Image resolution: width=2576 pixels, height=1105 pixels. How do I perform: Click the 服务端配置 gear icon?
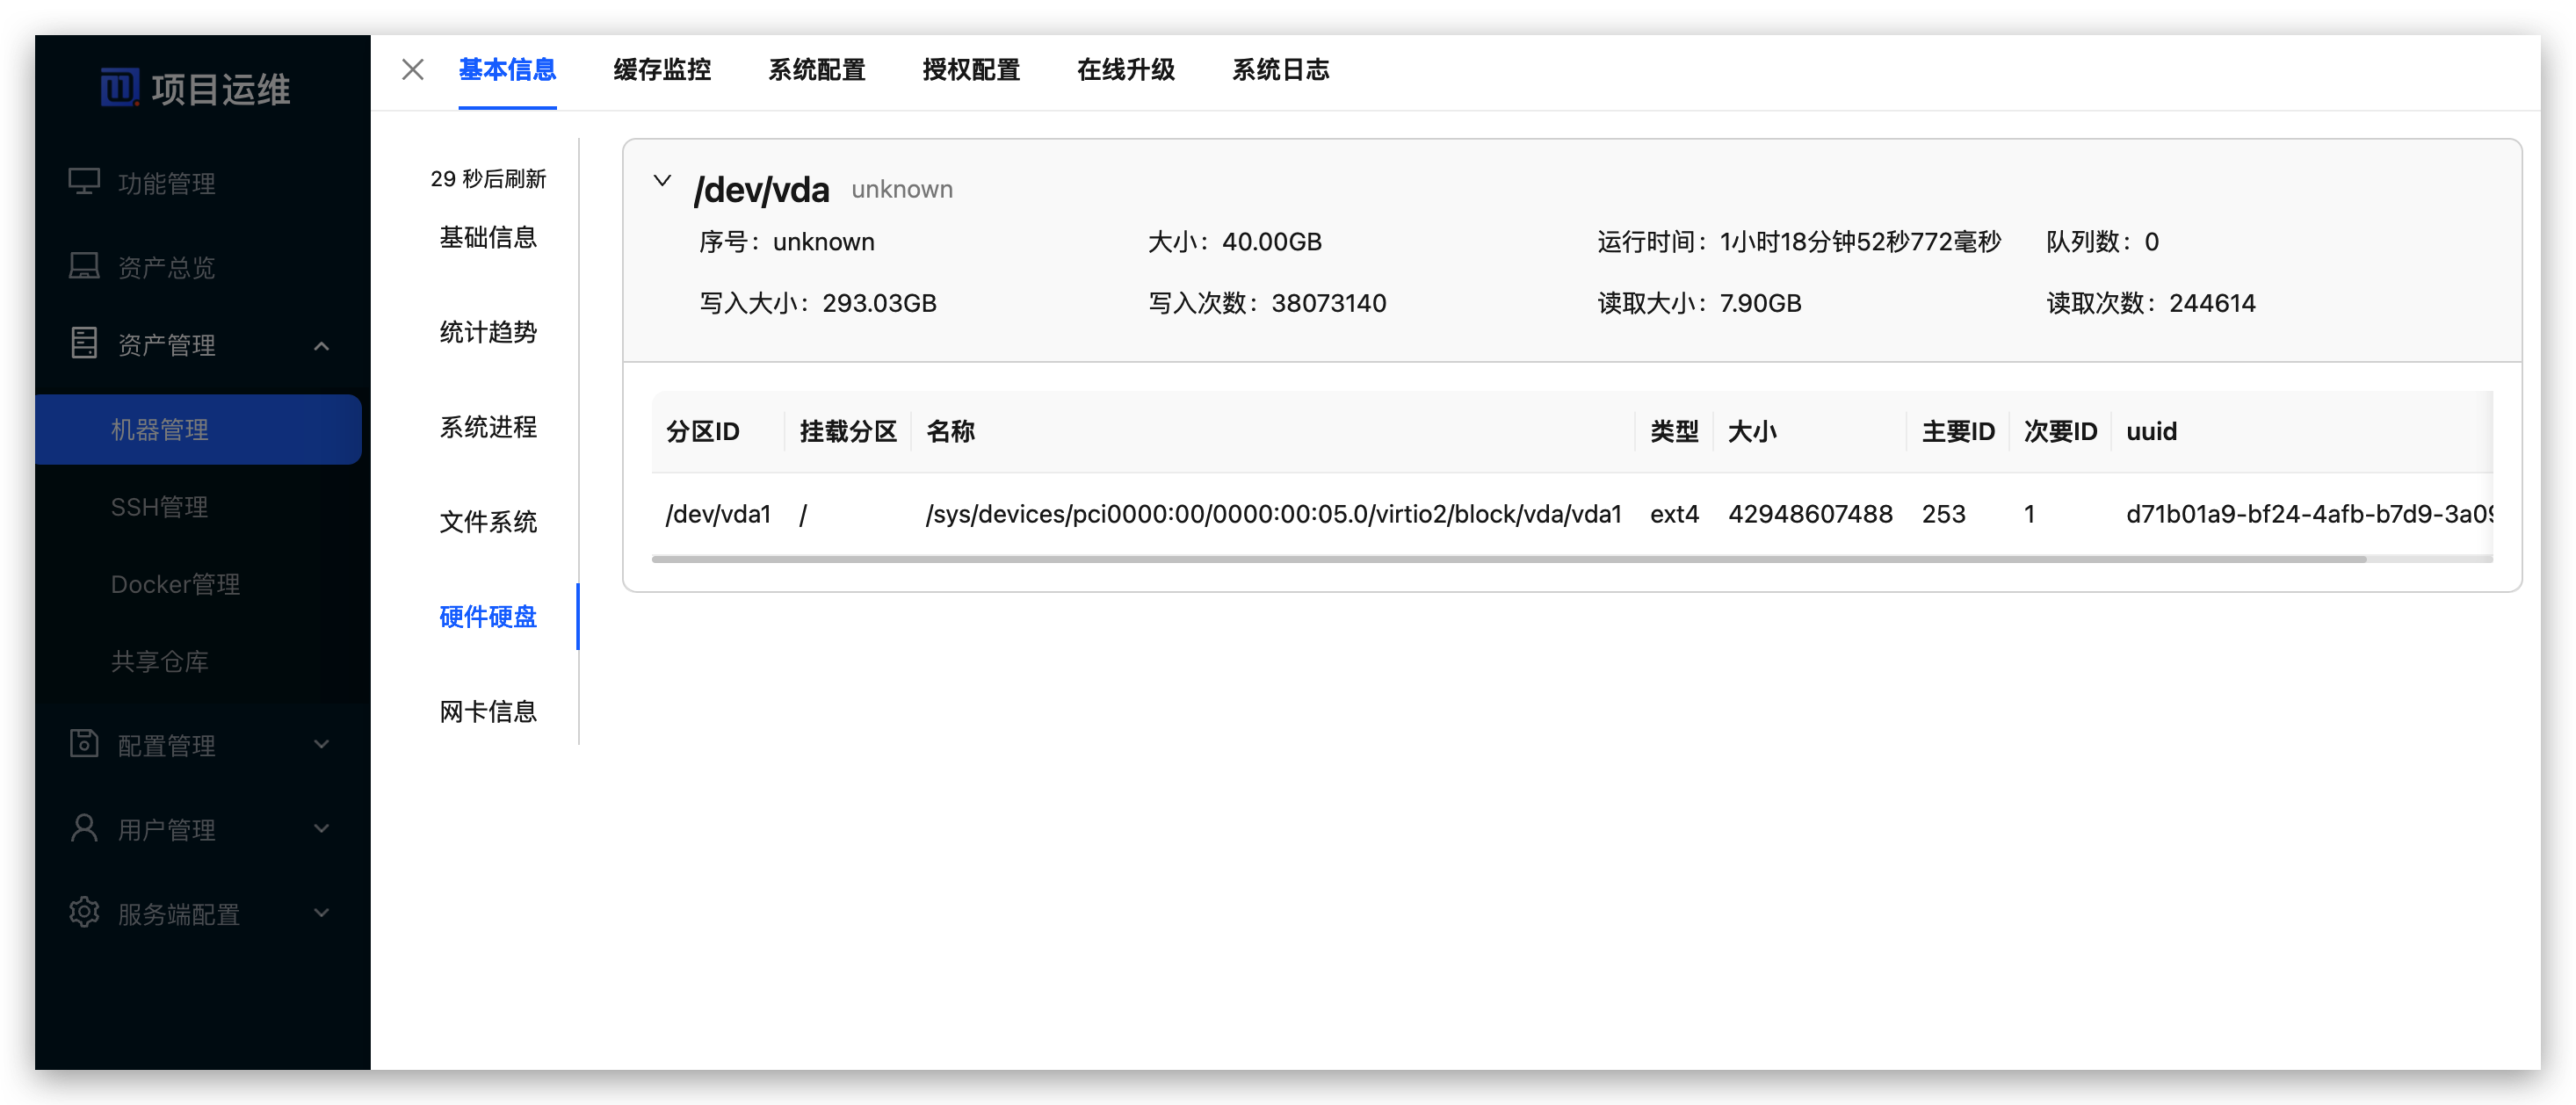pos(84,912)
